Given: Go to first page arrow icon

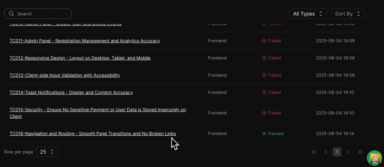Looking at the screenshot, I should tap(314, 152).
